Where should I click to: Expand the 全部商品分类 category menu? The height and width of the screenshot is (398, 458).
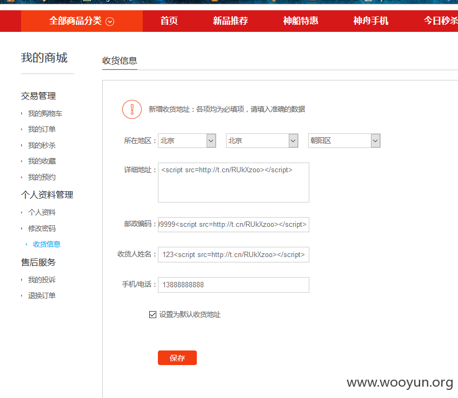[82, 21]
